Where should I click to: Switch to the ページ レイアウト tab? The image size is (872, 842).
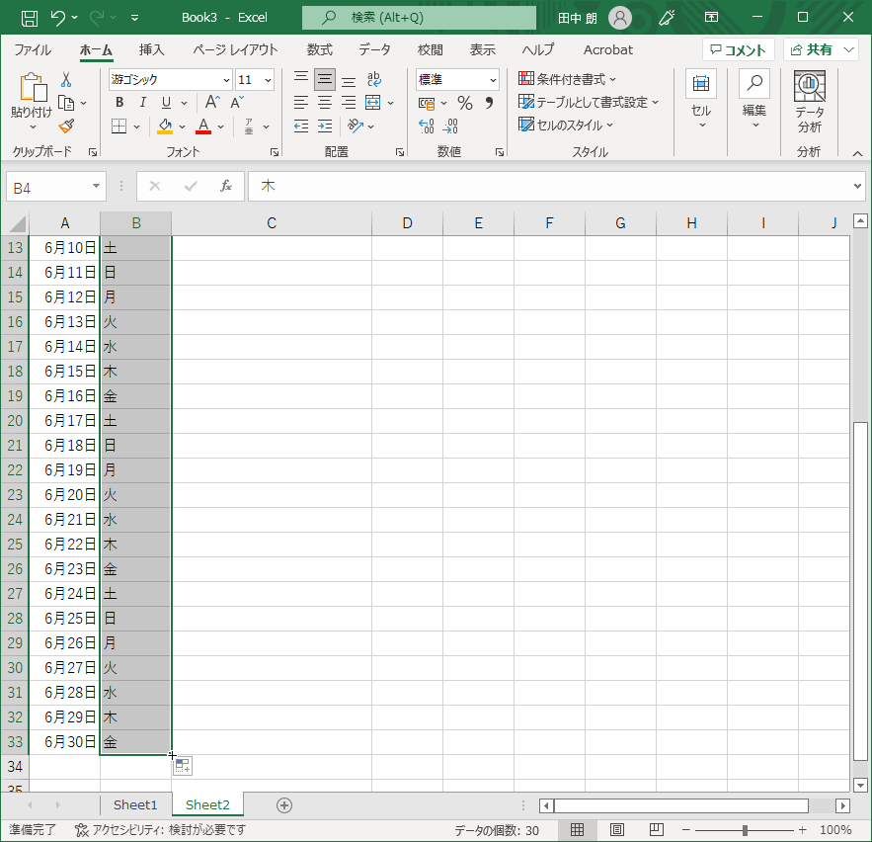coord(235,49)
